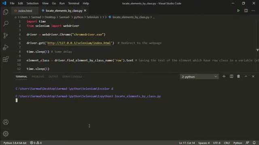Open the Selection menu
Screen dimensions: 259x145
pos(32,3)
